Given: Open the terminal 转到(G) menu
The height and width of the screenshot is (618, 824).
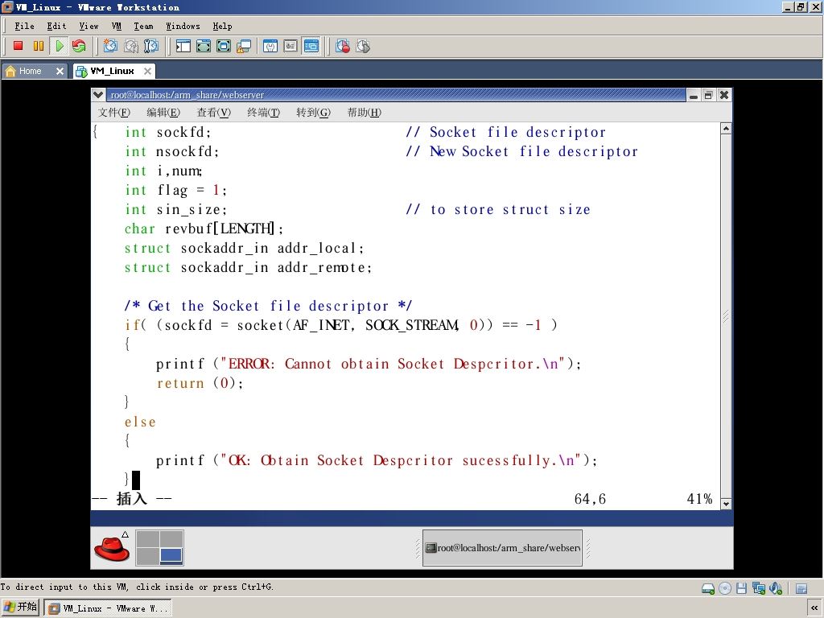Looking at the screenshot, I should point(313,113).
